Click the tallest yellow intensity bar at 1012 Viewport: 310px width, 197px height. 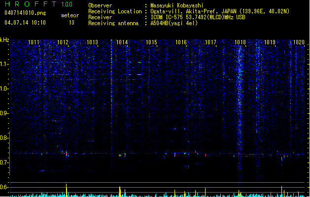[67, 190]
